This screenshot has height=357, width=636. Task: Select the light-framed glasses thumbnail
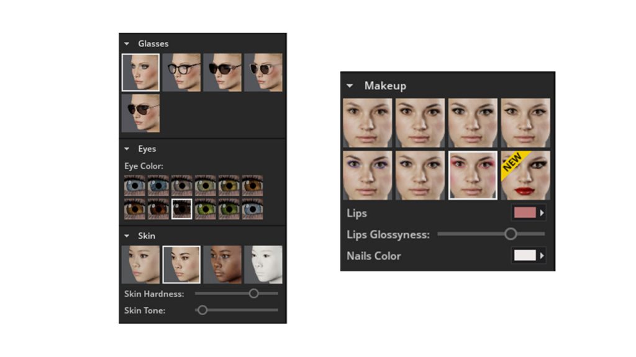click(263, 73)
